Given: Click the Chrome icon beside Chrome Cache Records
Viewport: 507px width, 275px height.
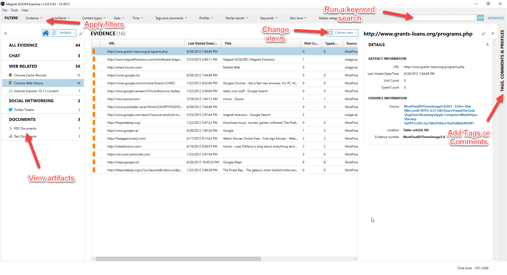Looking at the screenshot, I should tap(11, 75).
